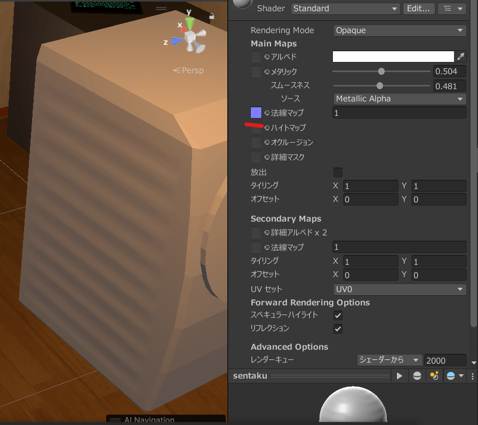Screen dimensions: 478x425
Task: Open the source (ソース) dropdown Metallic Alpha
Action: pyautogui.click(x=400, y=99)
